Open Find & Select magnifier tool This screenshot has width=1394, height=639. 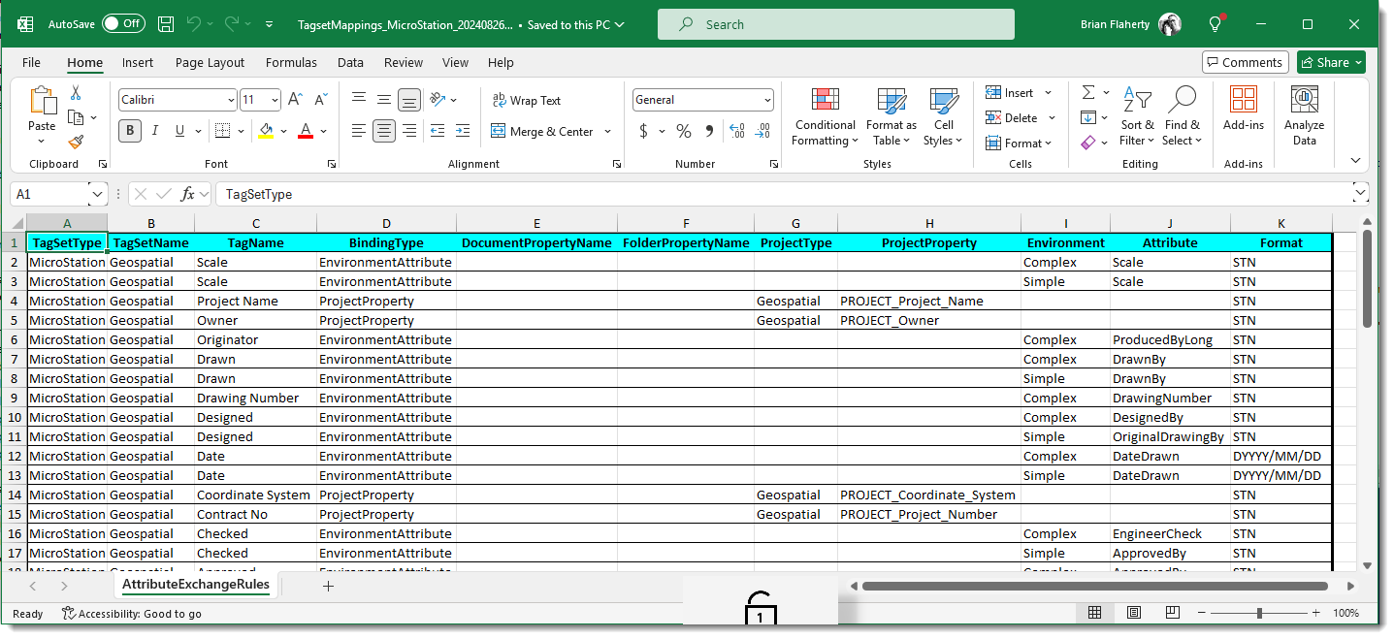1182,117
